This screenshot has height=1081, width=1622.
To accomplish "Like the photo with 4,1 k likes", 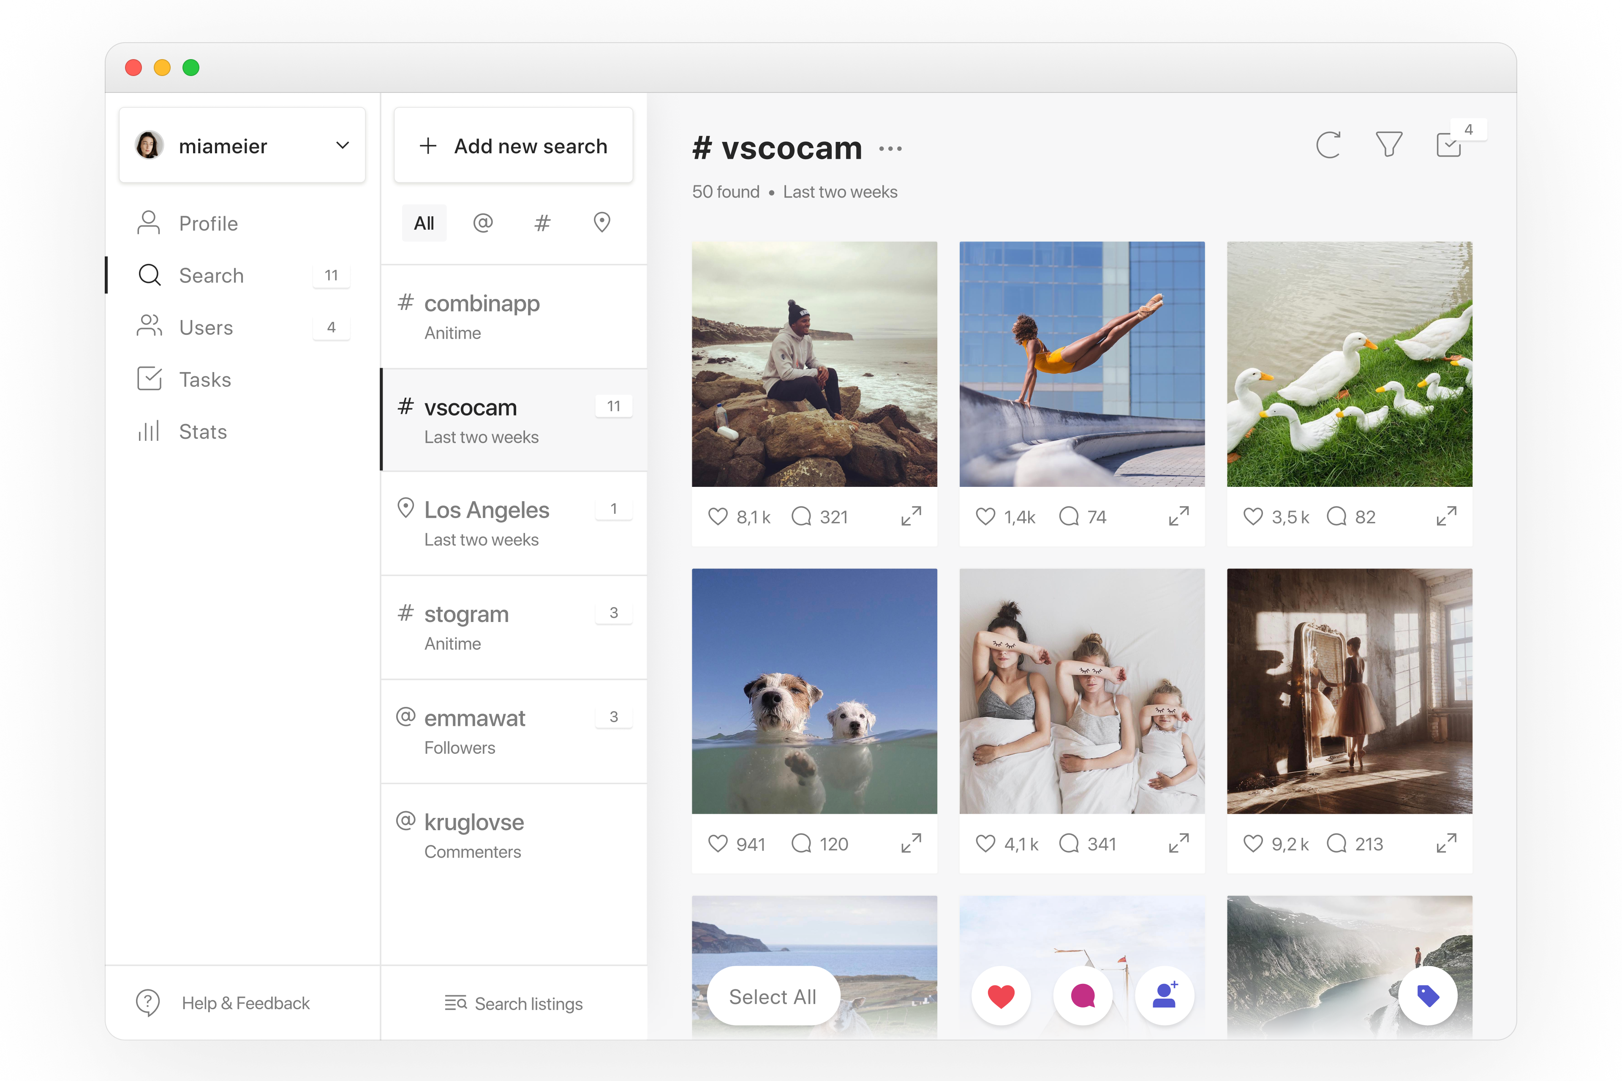I will click(985, 844).
